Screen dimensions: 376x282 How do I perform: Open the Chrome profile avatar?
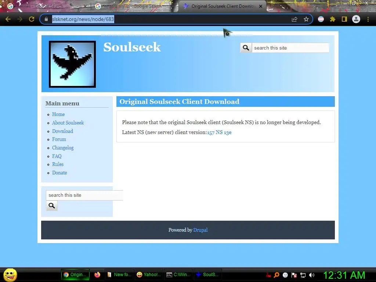356,19
